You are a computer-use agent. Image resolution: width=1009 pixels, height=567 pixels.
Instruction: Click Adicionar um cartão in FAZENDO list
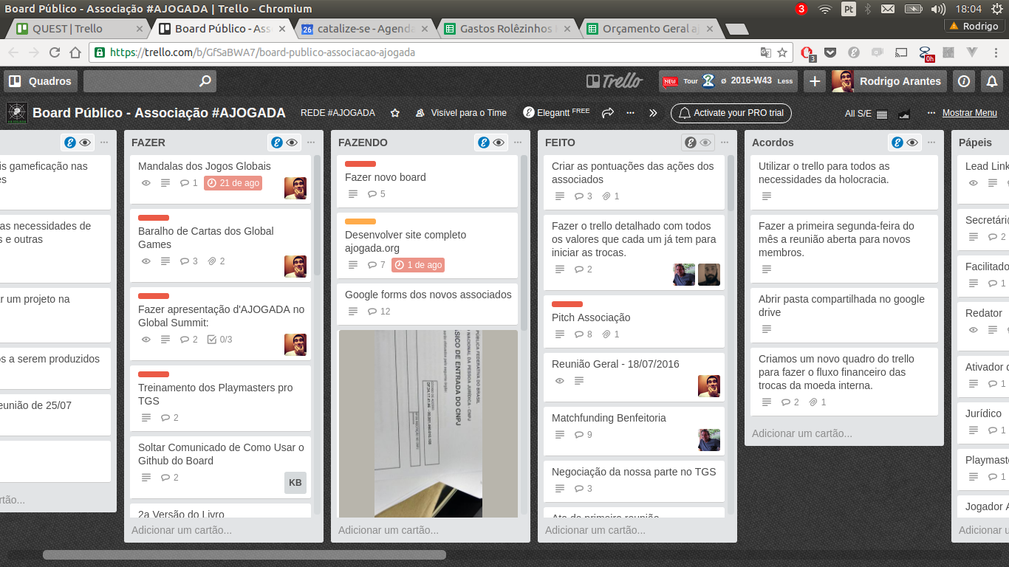pos(389,530)
